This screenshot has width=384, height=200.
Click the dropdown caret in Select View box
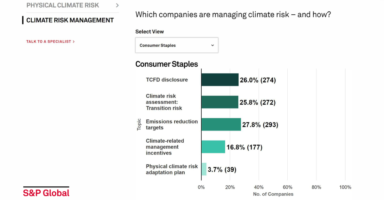(x=212, y=45)
